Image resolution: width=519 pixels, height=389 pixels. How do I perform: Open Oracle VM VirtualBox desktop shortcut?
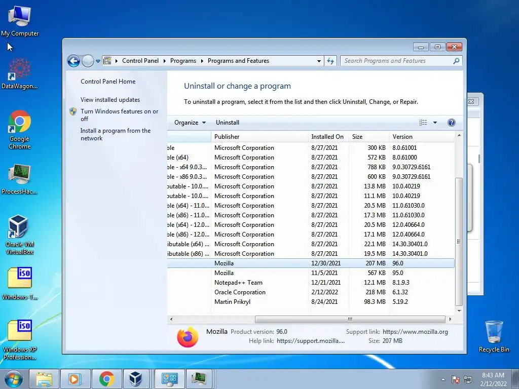tap(20, 235)
